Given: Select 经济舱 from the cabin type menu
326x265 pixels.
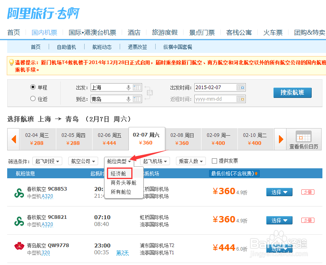Looking at the screenshot, I should (119, 173).
